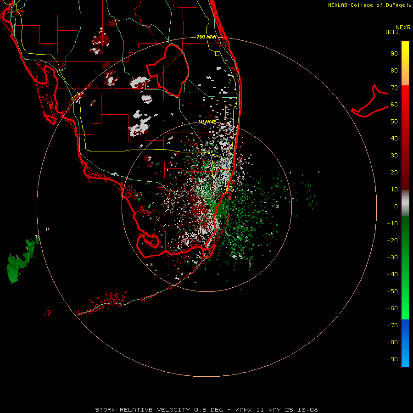Screen dimensions: 413x413
Task: Select the 0 knot scale label
Action: point(396,206)
